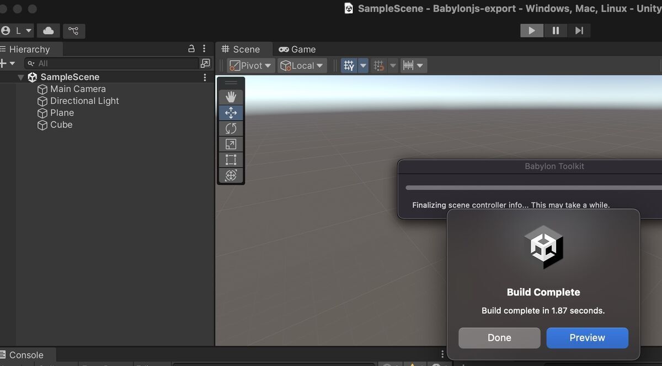Image resolution: width=662 pixels, height=366 pixels.
Task: Click Preview in the Build Complete dialog
Action: (x=587, y=338)
